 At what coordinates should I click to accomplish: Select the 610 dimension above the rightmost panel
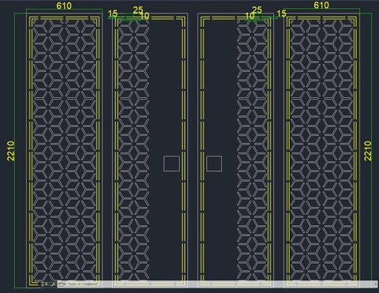click(321, 5)
